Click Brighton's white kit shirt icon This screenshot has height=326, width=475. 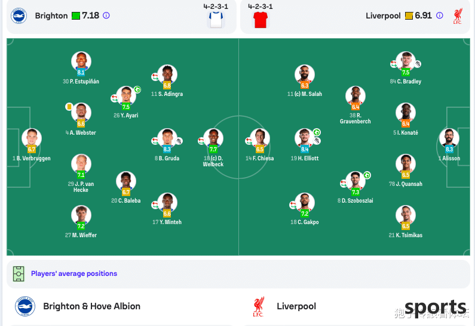point(216,20)
